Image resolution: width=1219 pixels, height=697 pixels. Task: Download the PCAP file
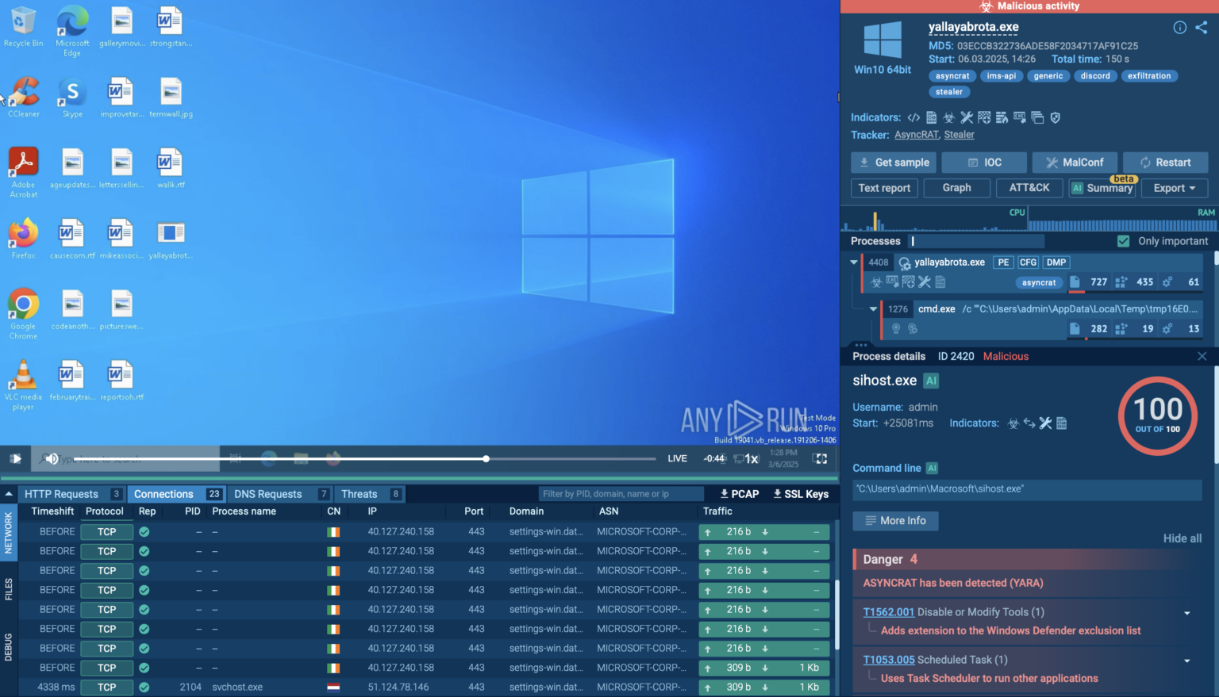click(739, 494)
